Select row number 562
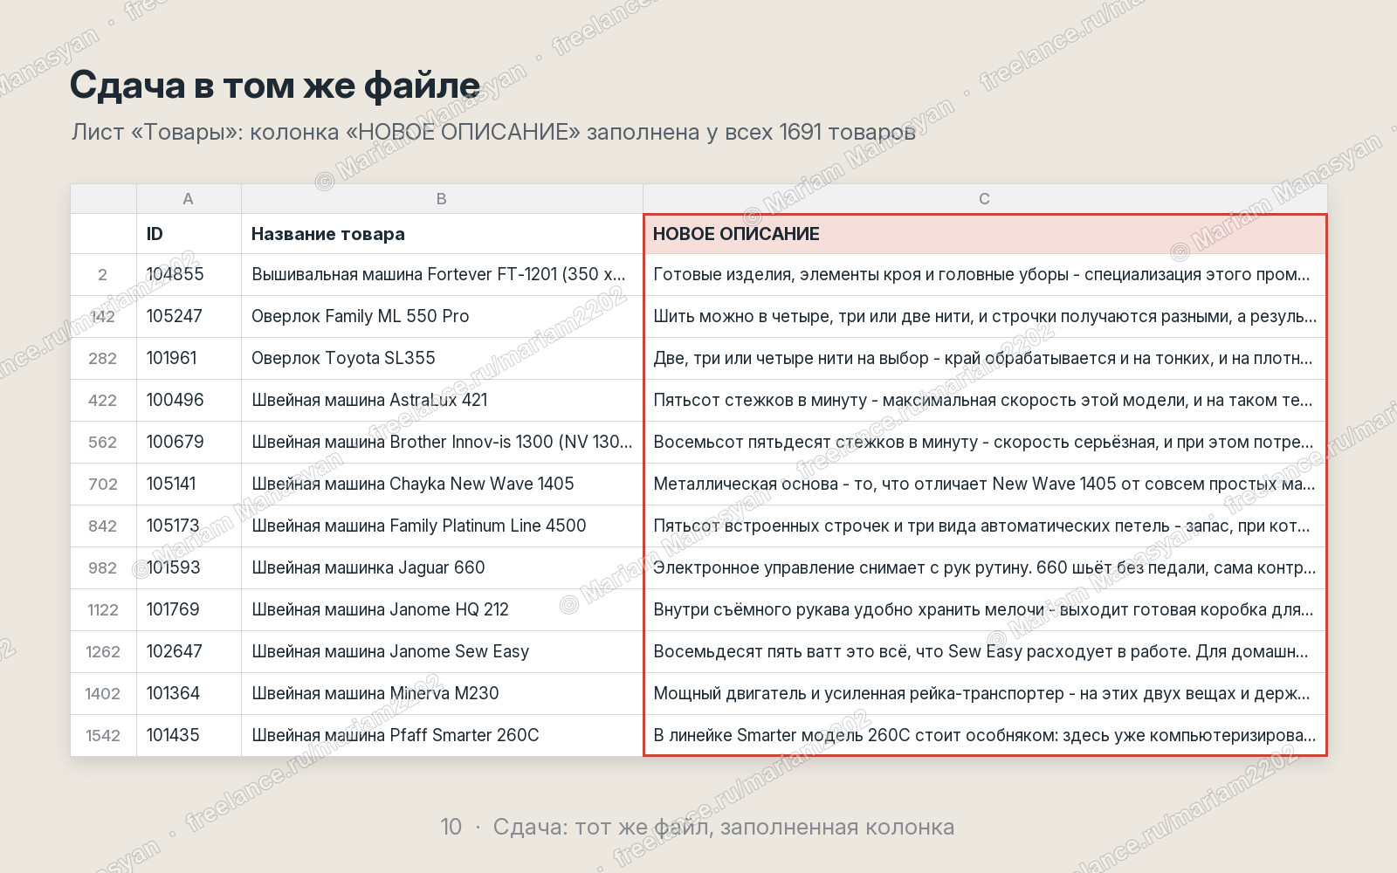Screen dimensions: 1397x873 pos(103,443)
